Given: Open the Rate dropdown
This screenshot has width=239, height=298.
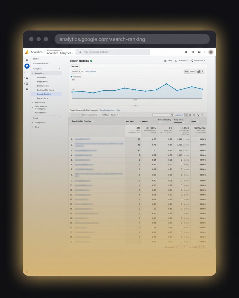Looking at the screenshot, I should [x=119, y=110].
